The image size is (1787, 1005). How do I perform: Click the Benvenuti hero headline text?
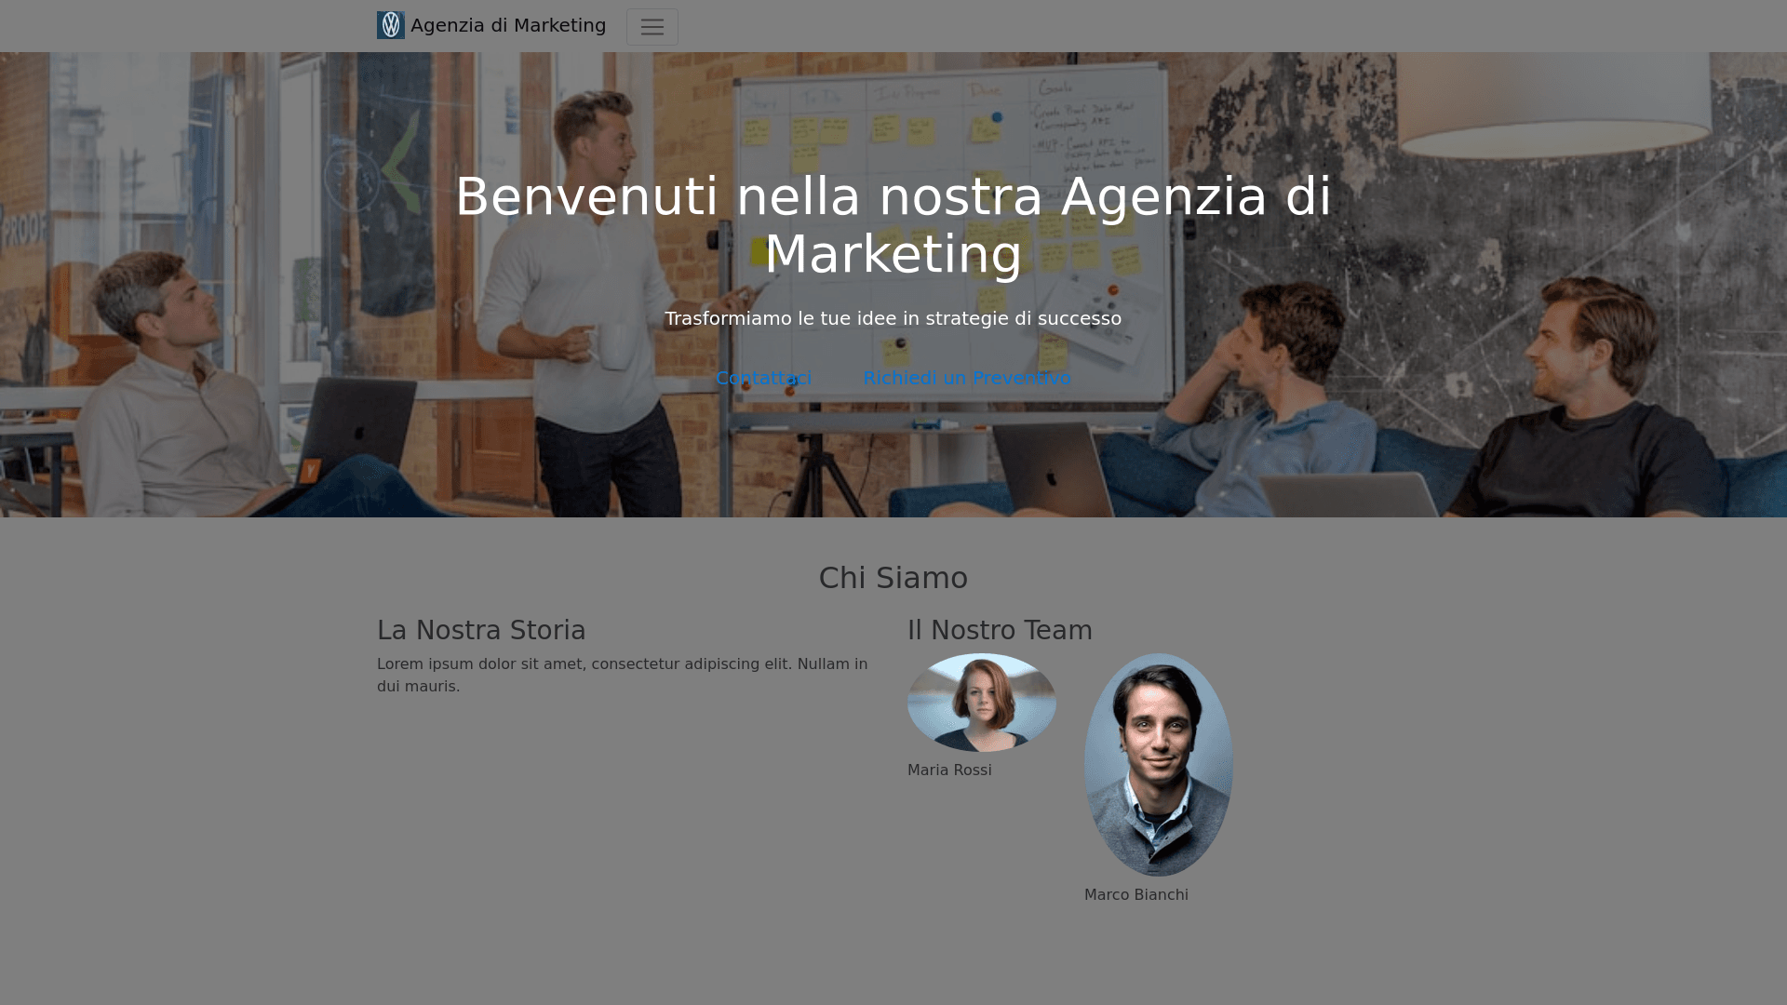(x=893, y=225)
